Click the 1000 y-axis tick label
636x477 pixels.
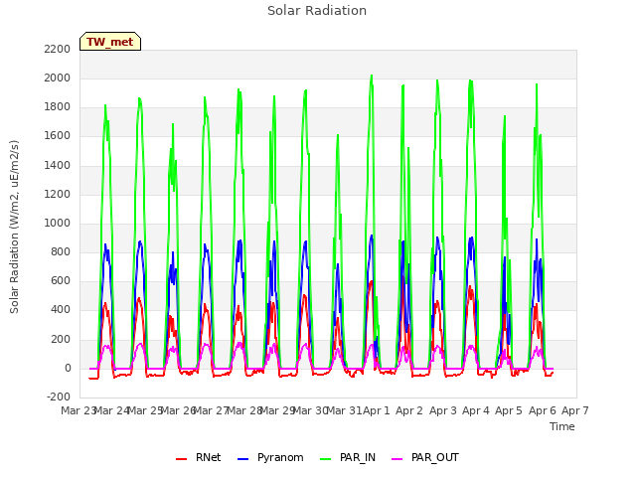(x=58, y=223)
